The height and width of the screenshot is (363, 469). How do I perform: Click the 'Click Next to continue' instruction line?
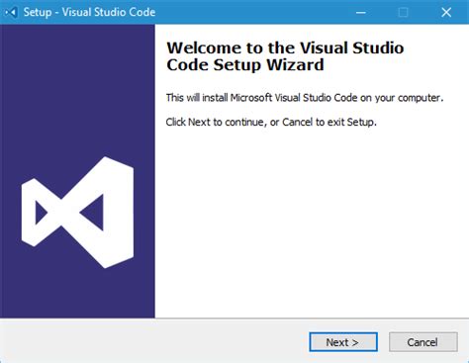[271, 122]
